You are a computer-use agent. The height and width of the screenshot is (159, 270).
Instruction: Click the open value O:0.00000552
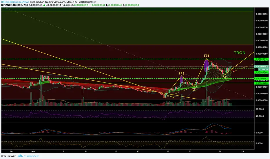point(80,5)
